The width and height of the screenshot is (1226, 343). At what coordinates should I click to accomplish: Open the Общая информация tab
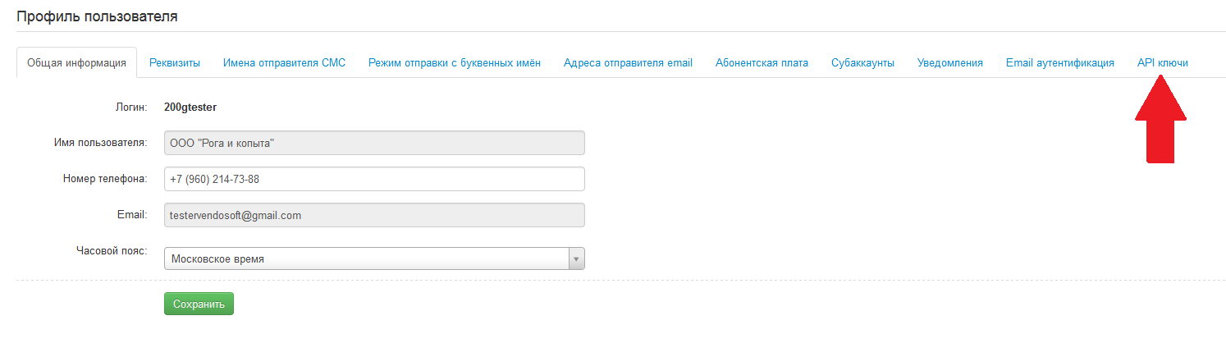pos(76,63)
